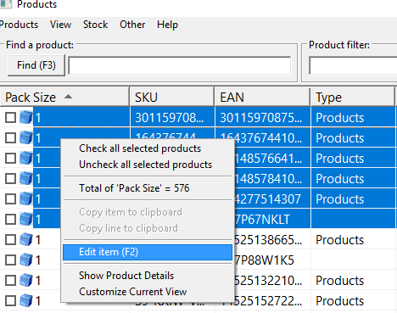Open Customize Current View
This screenshot has width=397, height=313.
click(133, 292)
